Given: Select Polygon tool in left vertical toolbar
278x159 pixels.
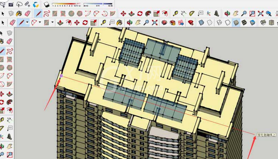Looking at the screenshot, I should [10, 68].
